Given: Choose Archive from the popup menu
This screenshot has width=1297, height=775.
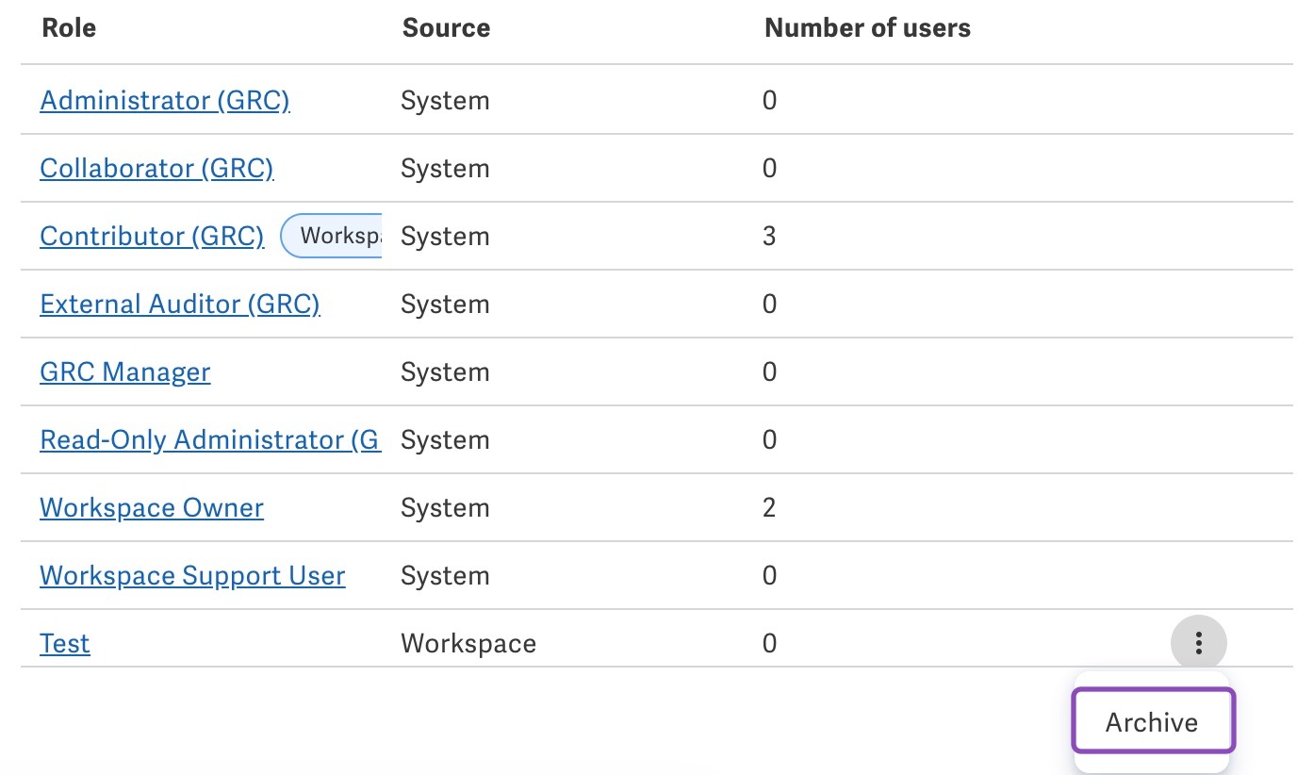Looking at the screenshot, I should 1152,722.
